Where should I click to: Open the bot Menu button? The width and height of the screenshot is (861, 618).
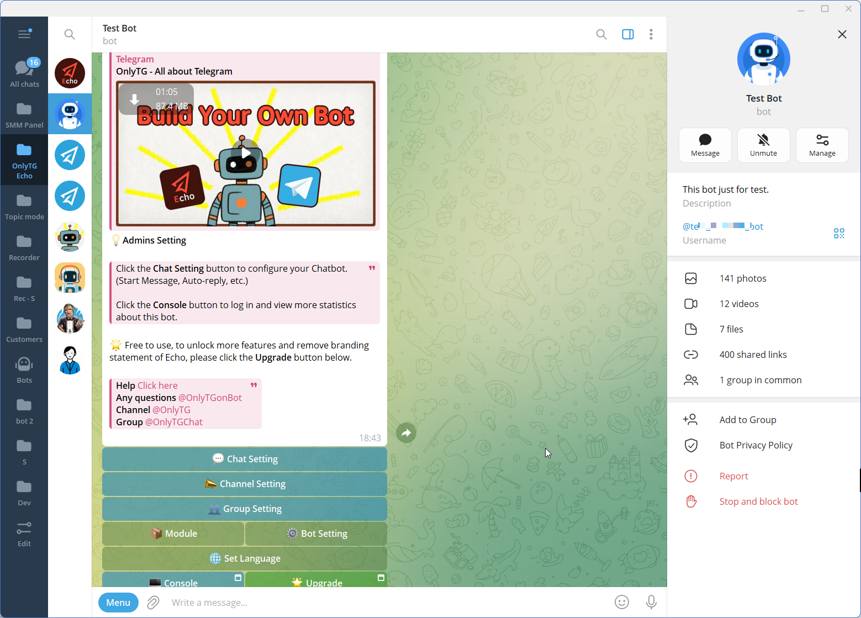pyautogui.click(x=118, y=603)
